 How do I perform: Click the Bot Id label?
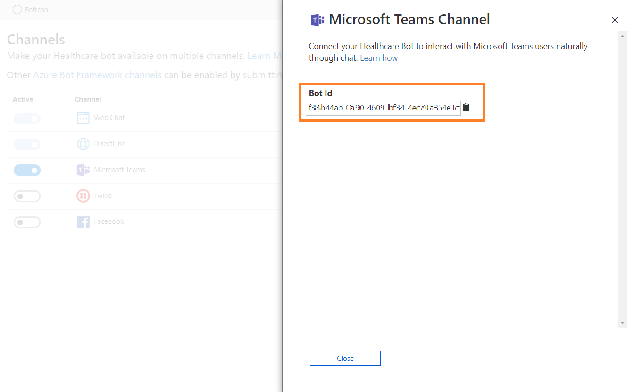coord(321,93)
